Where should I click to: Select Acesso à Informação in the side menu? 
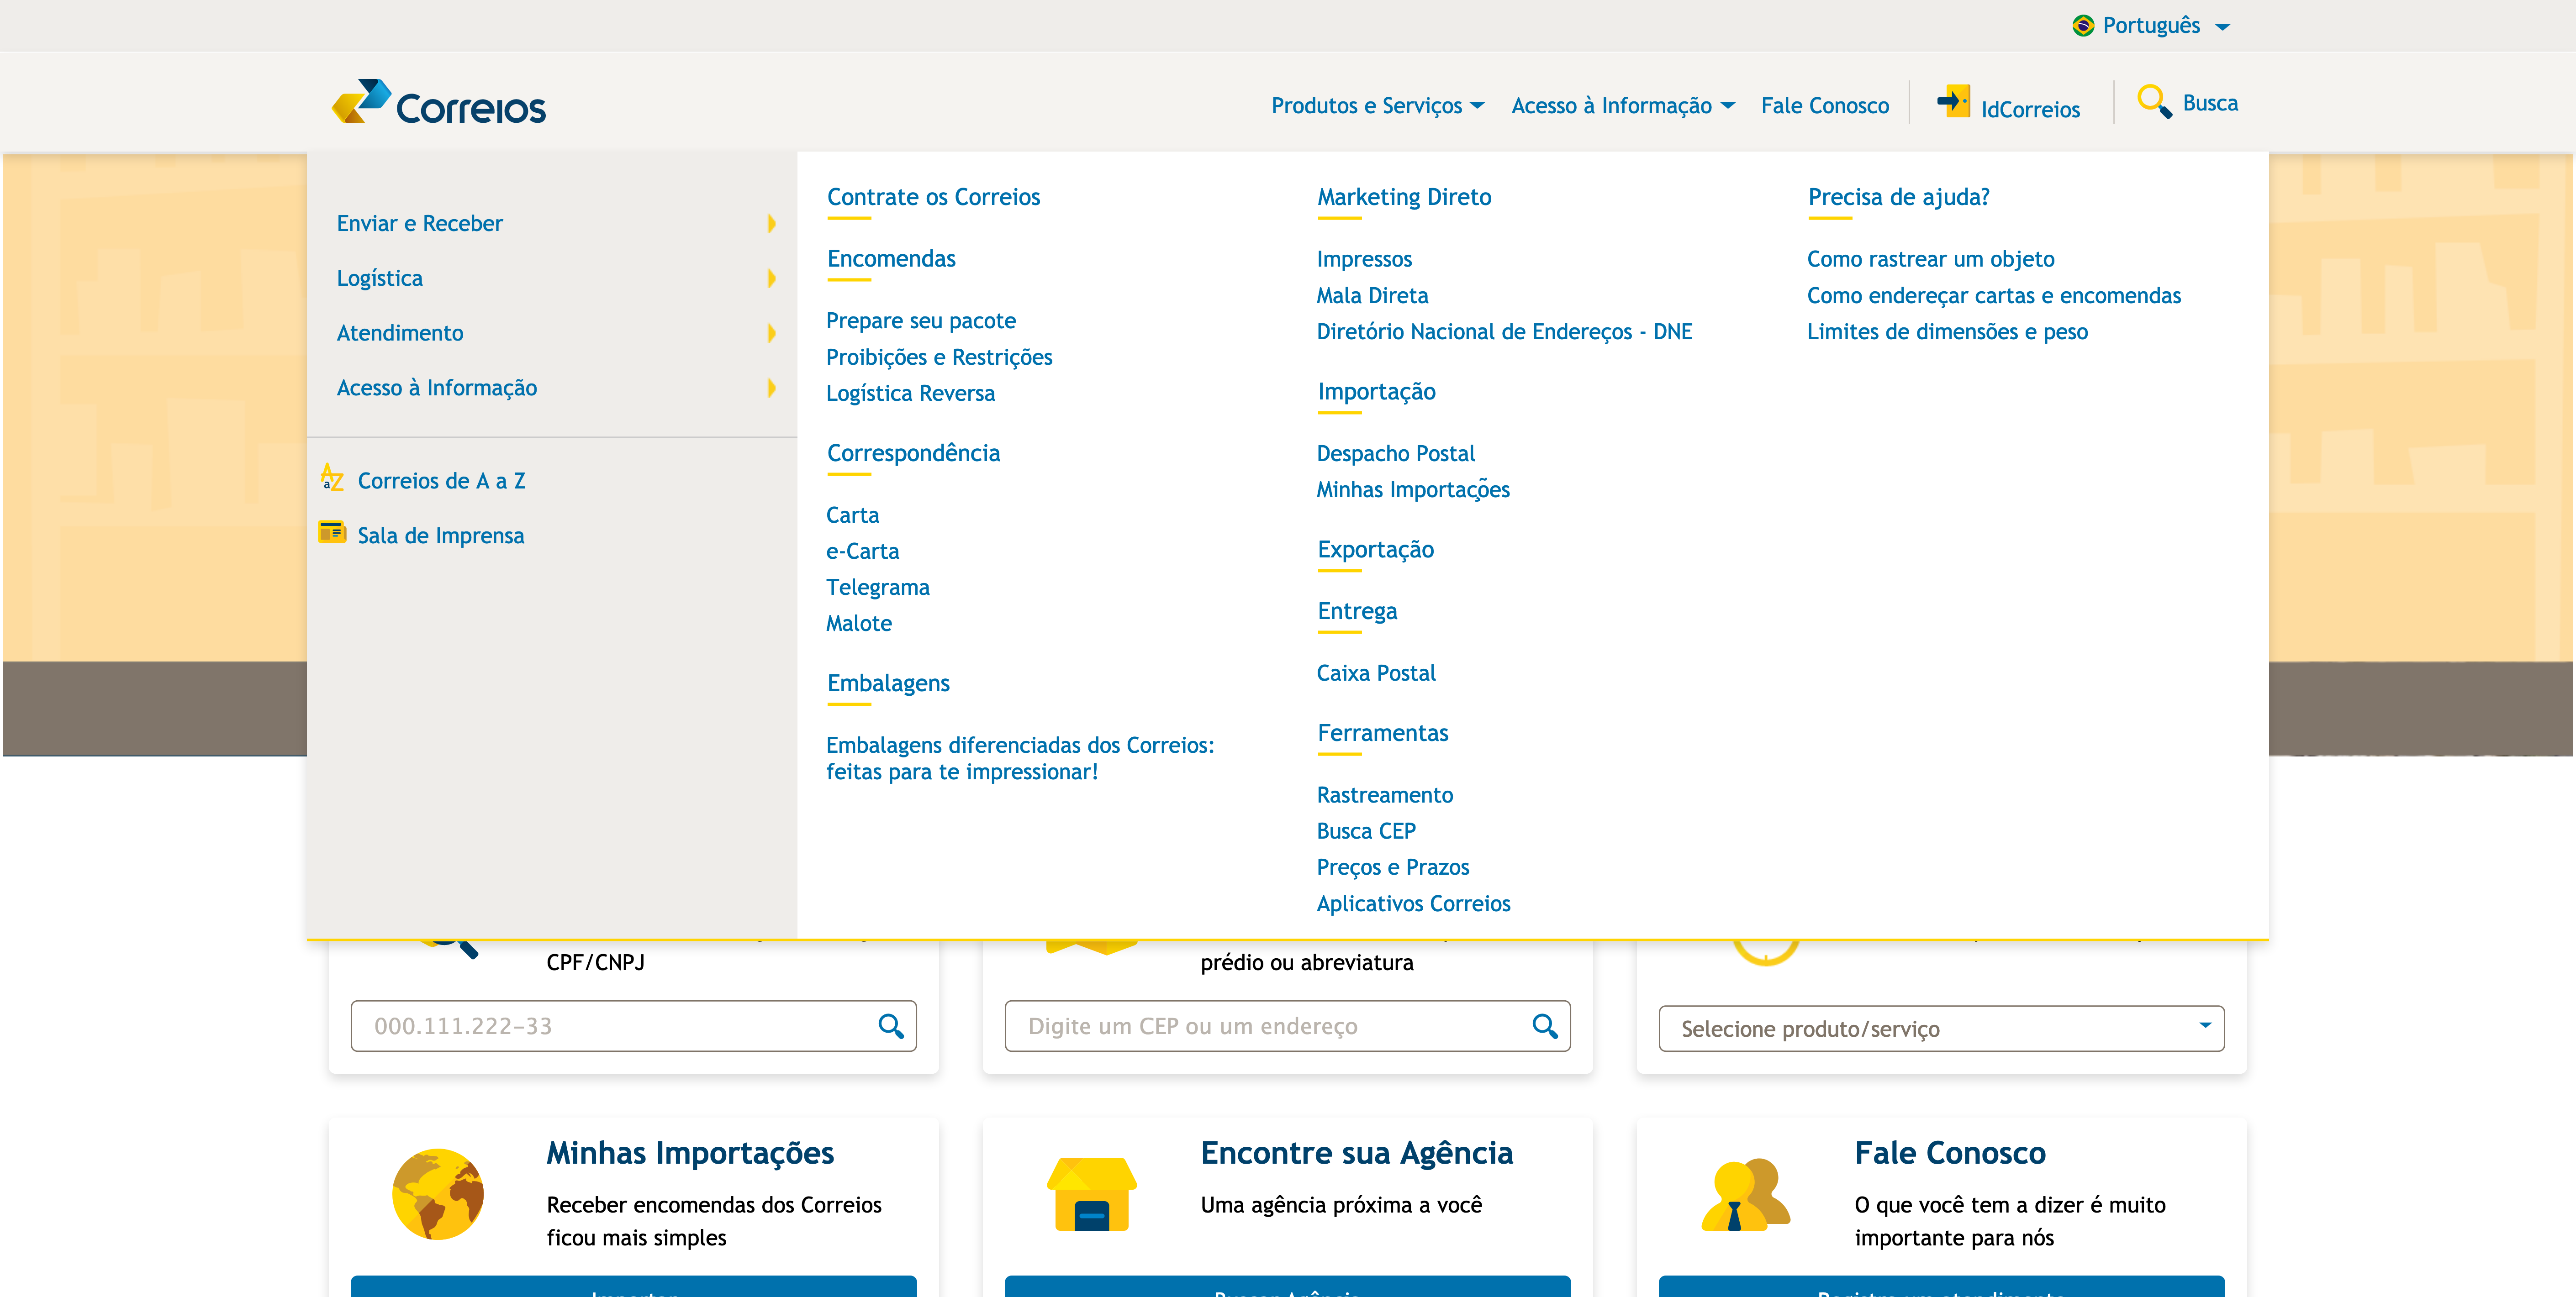coord(437,388)
